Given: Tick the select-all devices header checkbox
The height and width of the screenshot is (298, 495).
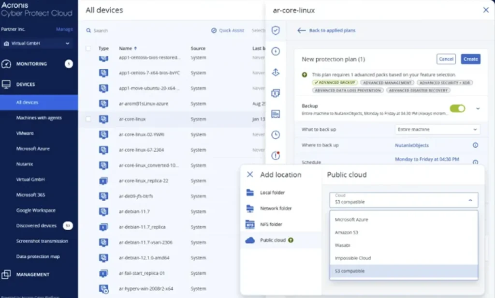Looking at the screenshot, I should click(88, 48).
